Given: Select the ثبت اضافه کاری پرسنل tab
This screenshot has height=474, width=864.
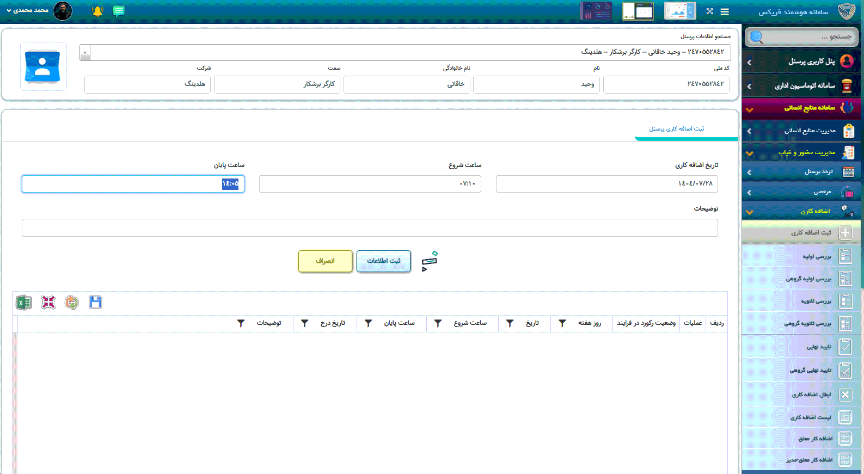Looking at the screenshot, I should 676,129.
